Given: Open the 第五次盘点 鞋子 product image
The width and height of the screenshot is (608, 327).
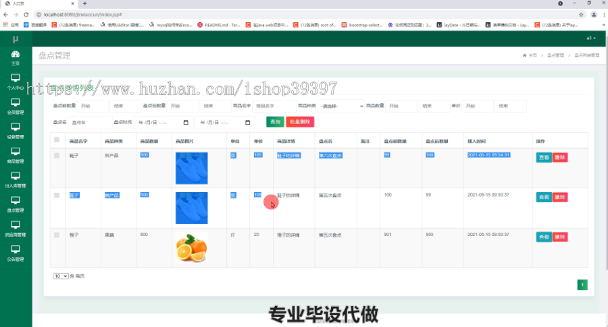Looking at the screenshot, I should click(192, 208).
